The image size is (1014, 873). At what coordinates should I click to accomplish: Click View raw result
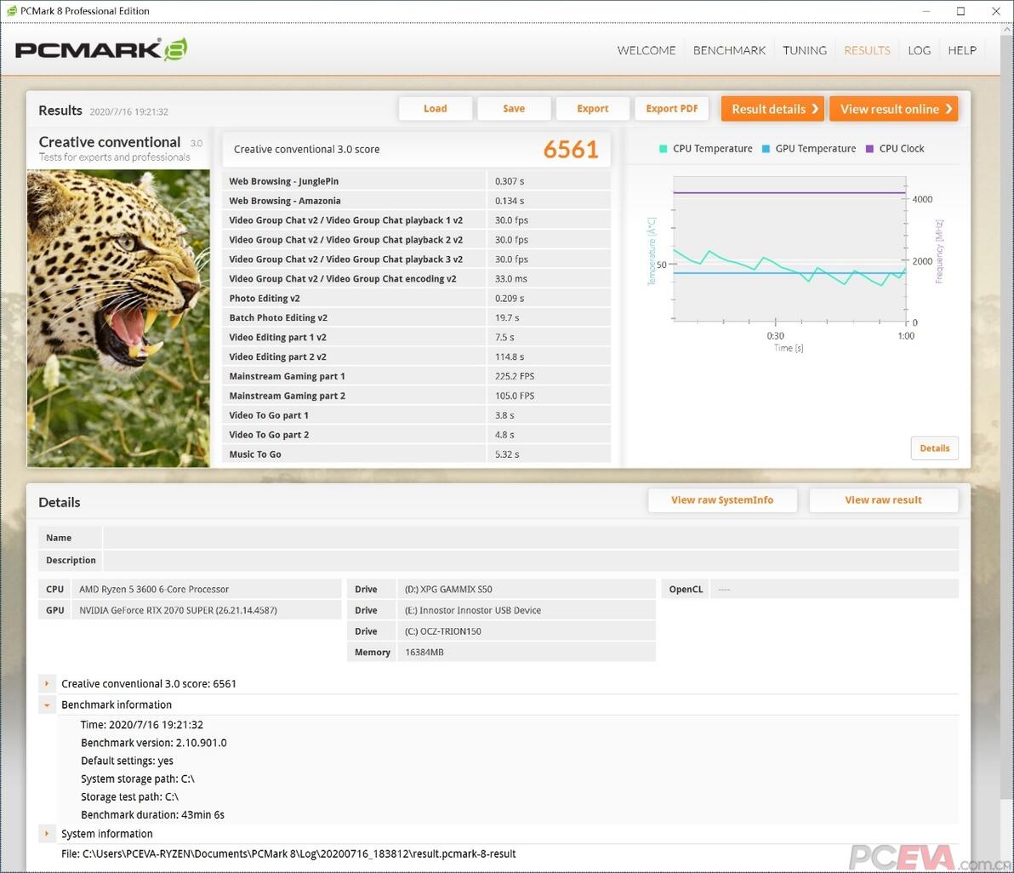[x=883, y=499]
